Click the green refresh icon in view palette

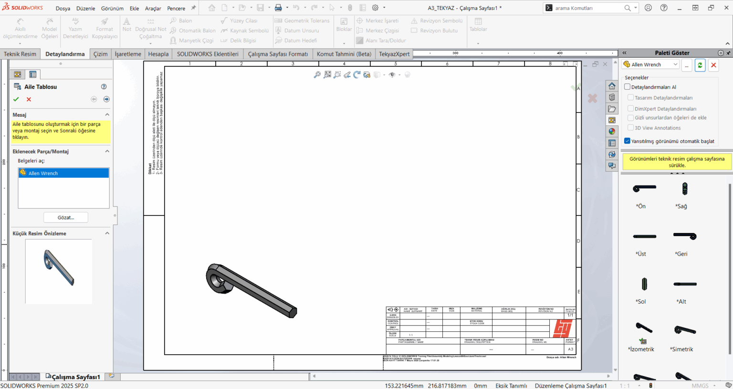700,65
